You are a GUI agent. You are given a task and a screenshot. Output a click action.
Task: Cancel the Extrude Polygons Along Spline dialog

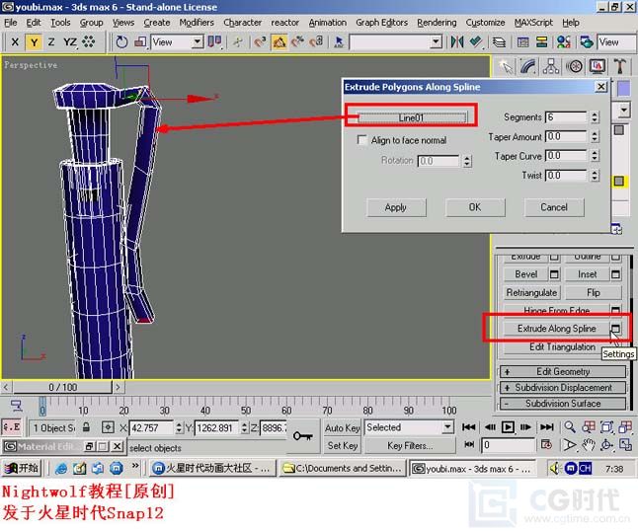(x=554, y=207)
